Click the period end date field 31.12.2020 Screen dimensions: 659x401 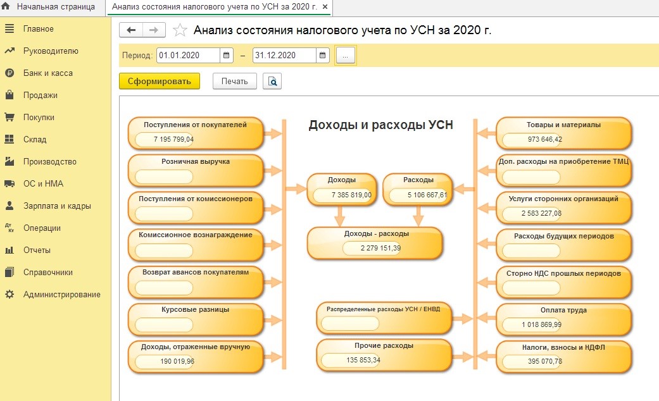point(284,56)
